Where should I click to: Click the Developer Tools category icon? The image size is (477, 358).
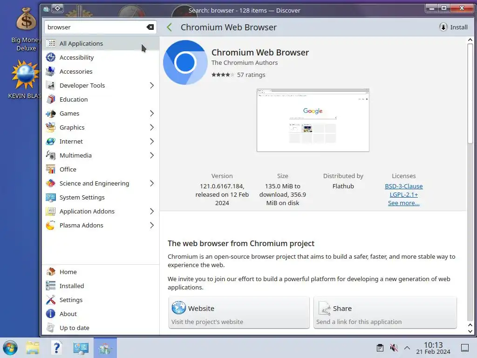coord(50,86)
